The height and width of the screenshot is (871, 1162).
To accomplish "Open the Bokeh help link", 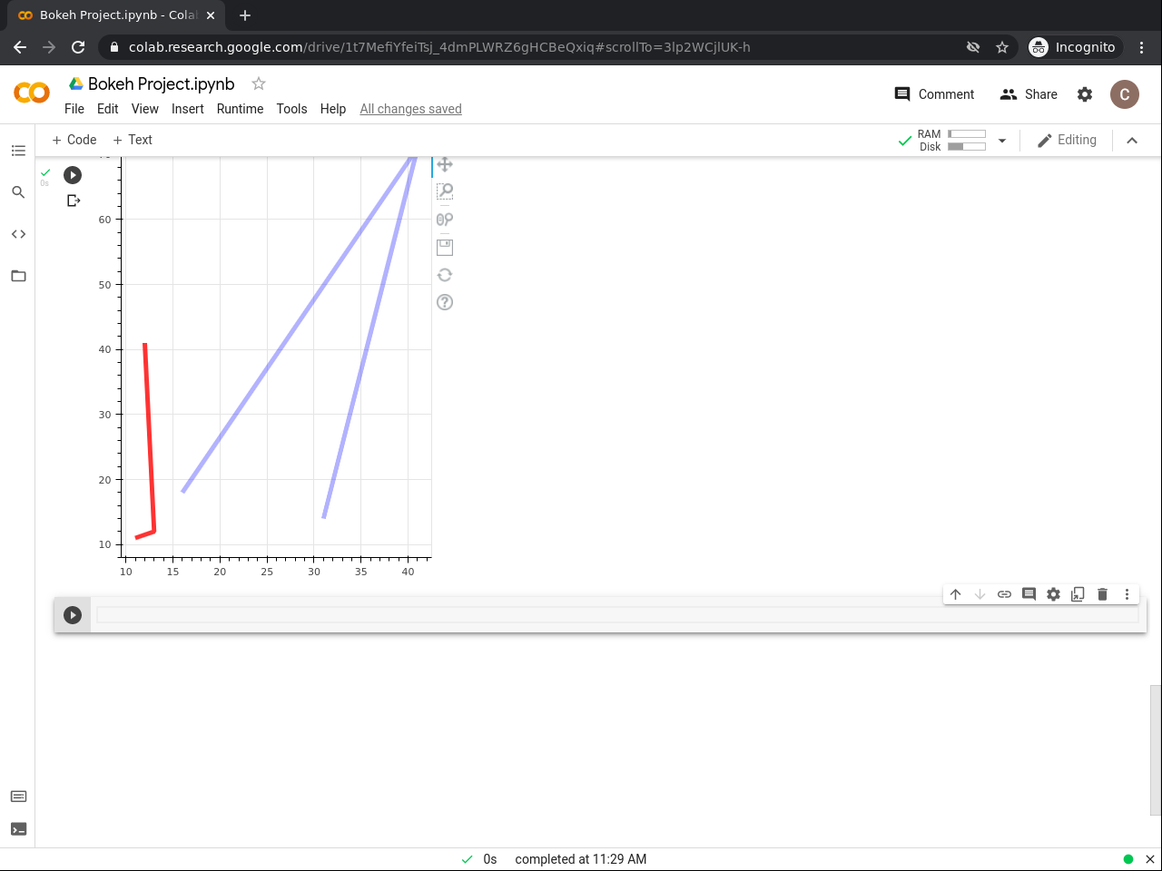I will click(445, 302).
